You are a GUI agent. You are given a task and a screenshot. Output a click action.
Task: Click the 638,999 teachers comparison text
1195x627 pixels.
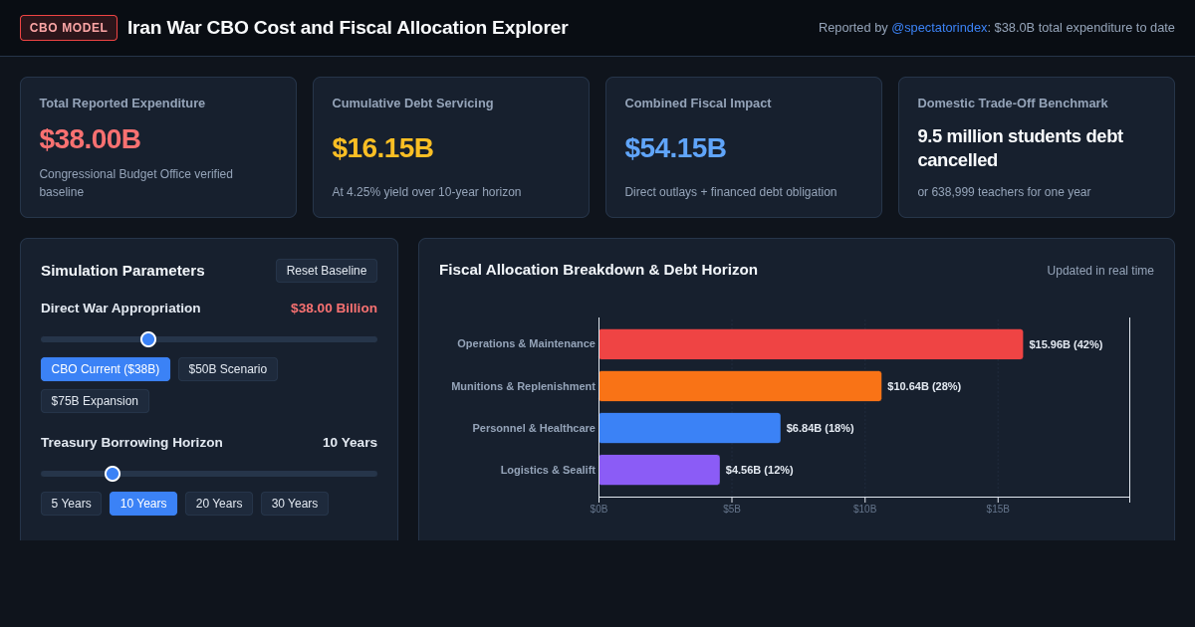coord(1004,192)
